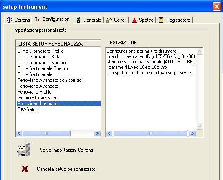Click the Generale tab instrument icon
The image size is (223, 180).
tap(79, 20)
